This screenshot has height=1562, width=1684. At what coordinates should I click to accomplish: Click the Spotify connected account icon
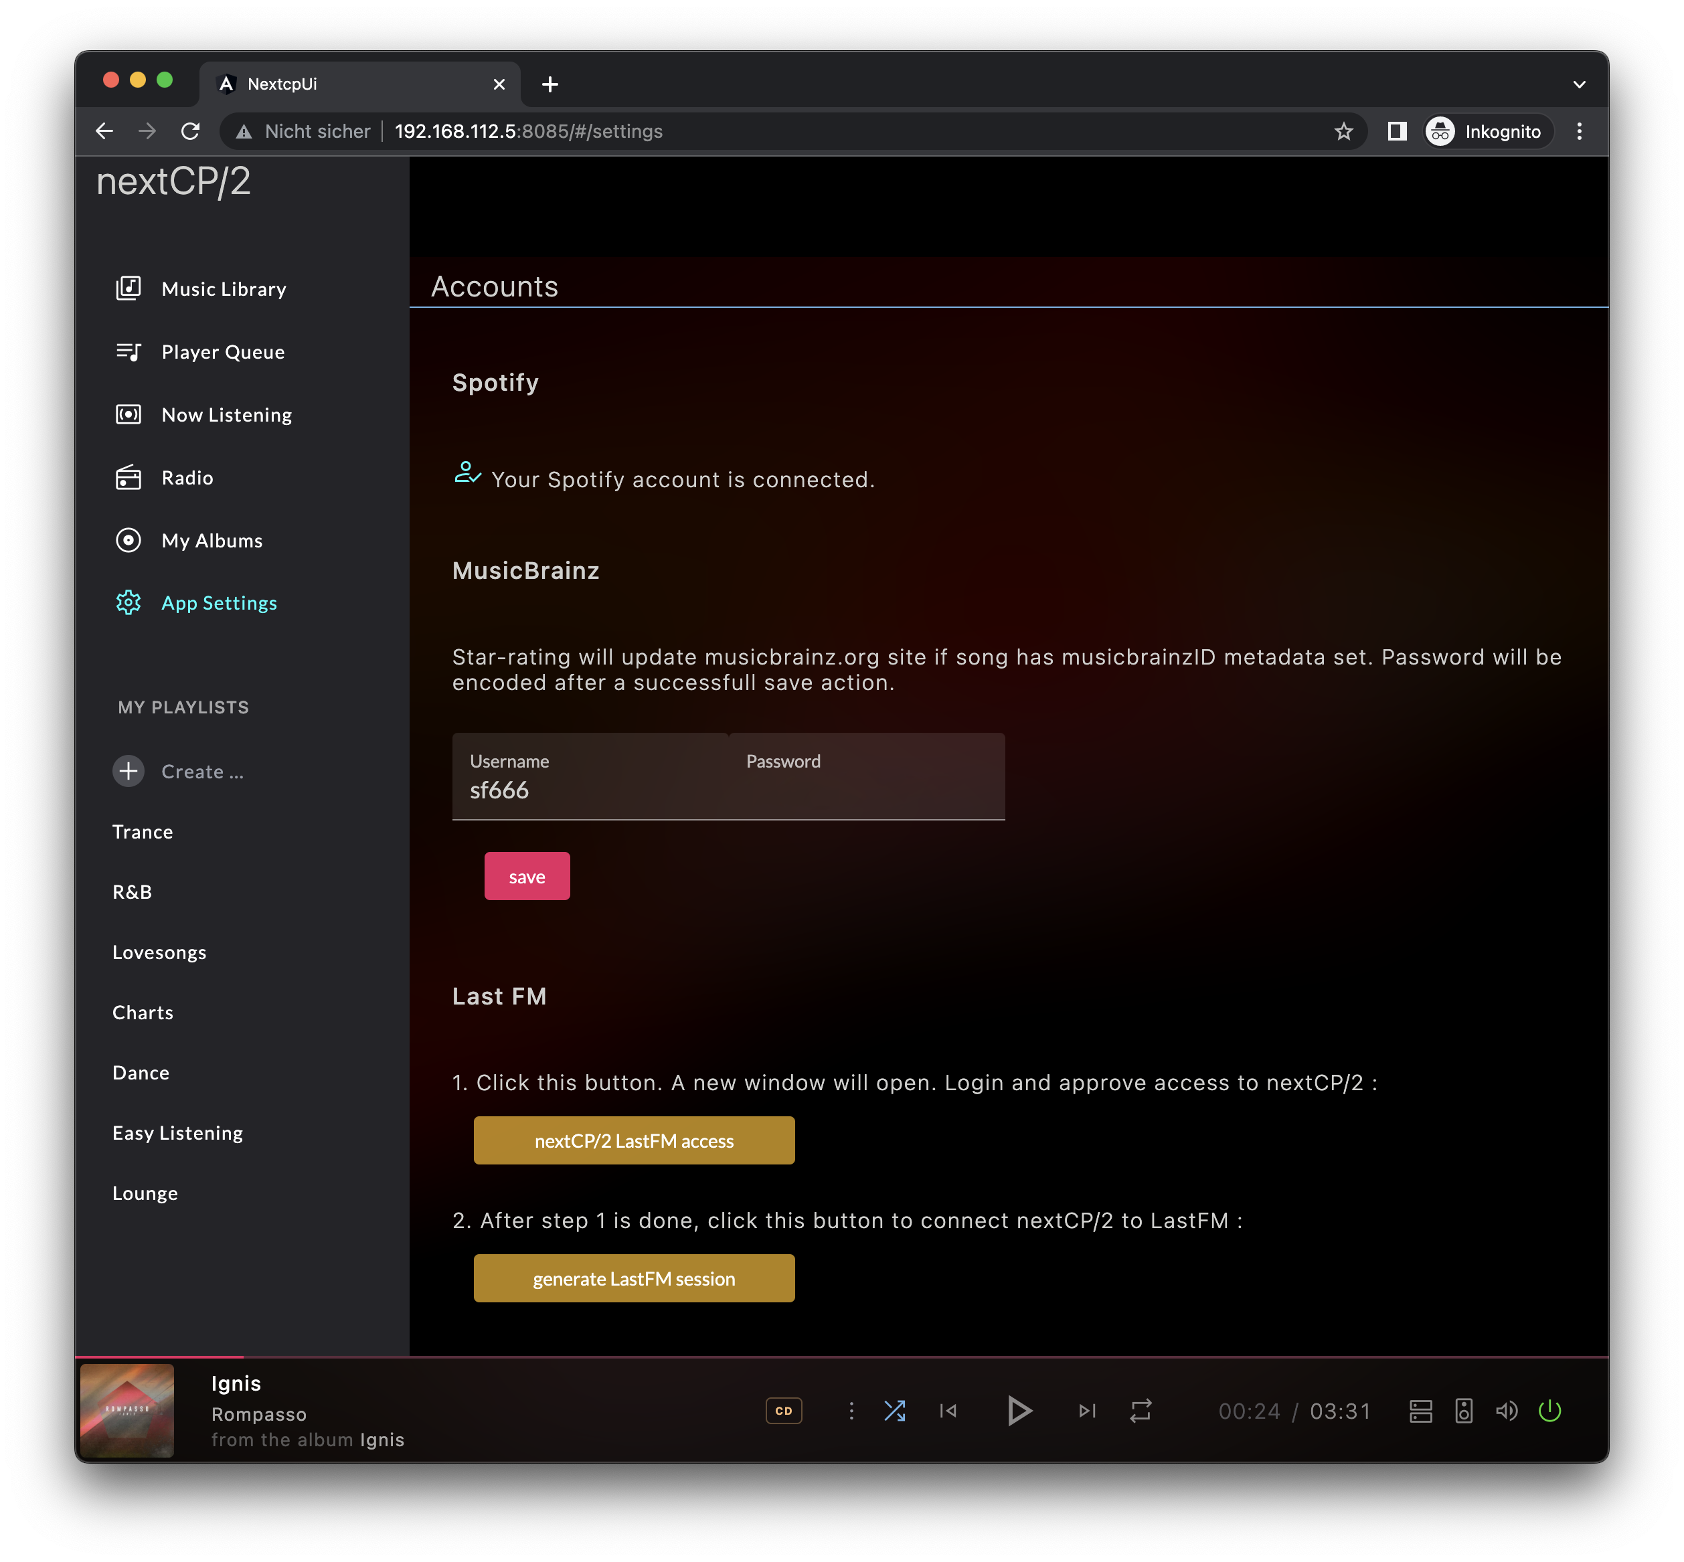pos(467,473)
